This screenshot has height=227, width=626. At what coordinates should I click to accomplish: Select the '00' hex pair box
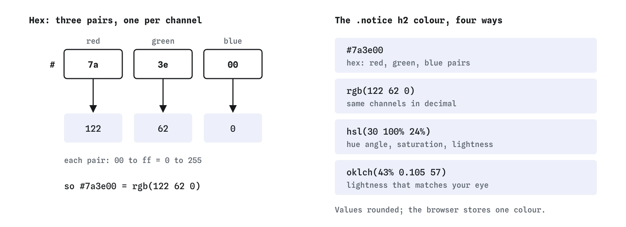point(233,64)
